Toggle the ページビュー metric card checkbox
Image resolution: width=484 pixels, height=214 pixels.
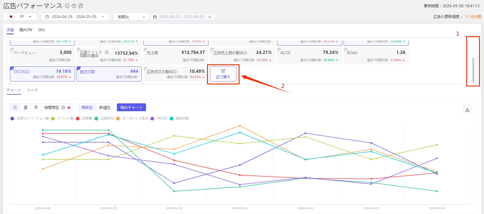(x=12, y=49)
